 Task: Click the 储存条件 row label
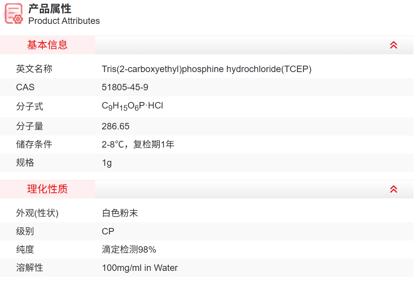34,145
